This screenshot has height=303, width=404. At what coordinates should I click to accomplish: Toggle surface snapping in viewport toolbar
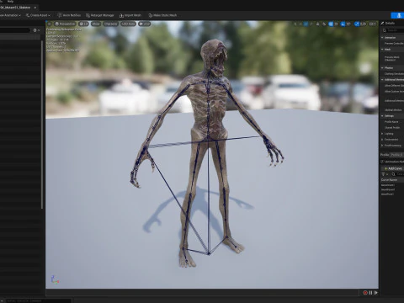(x=324, y=24)
